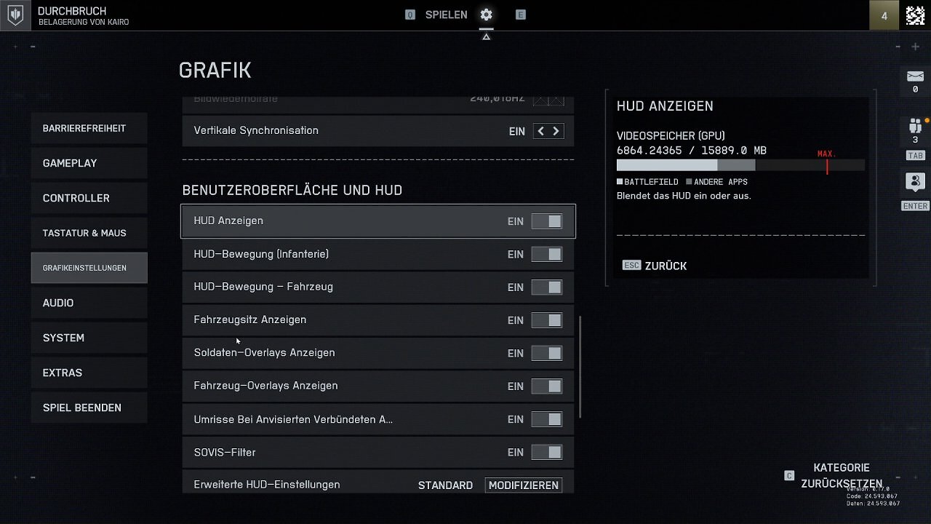Toggle HUD Anzeigen switch
The image size is (931, 524).
tap(547, 221)
